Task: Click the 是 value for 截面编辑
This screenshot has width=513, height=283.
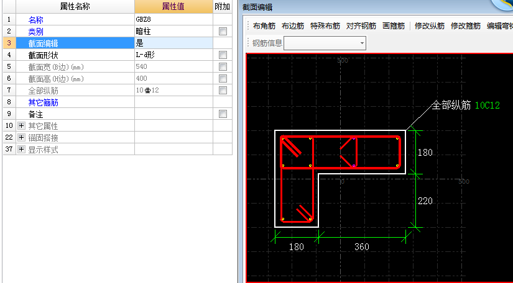Action: pos(173,43)
